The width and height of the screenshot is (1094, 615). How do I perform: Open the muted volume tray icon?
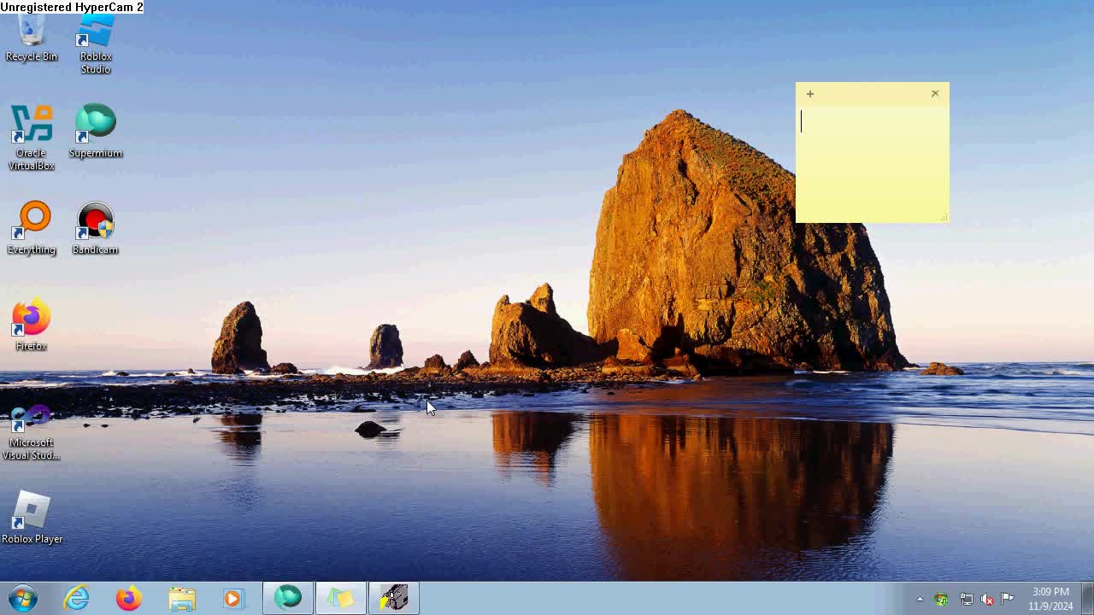click(987, 599)
